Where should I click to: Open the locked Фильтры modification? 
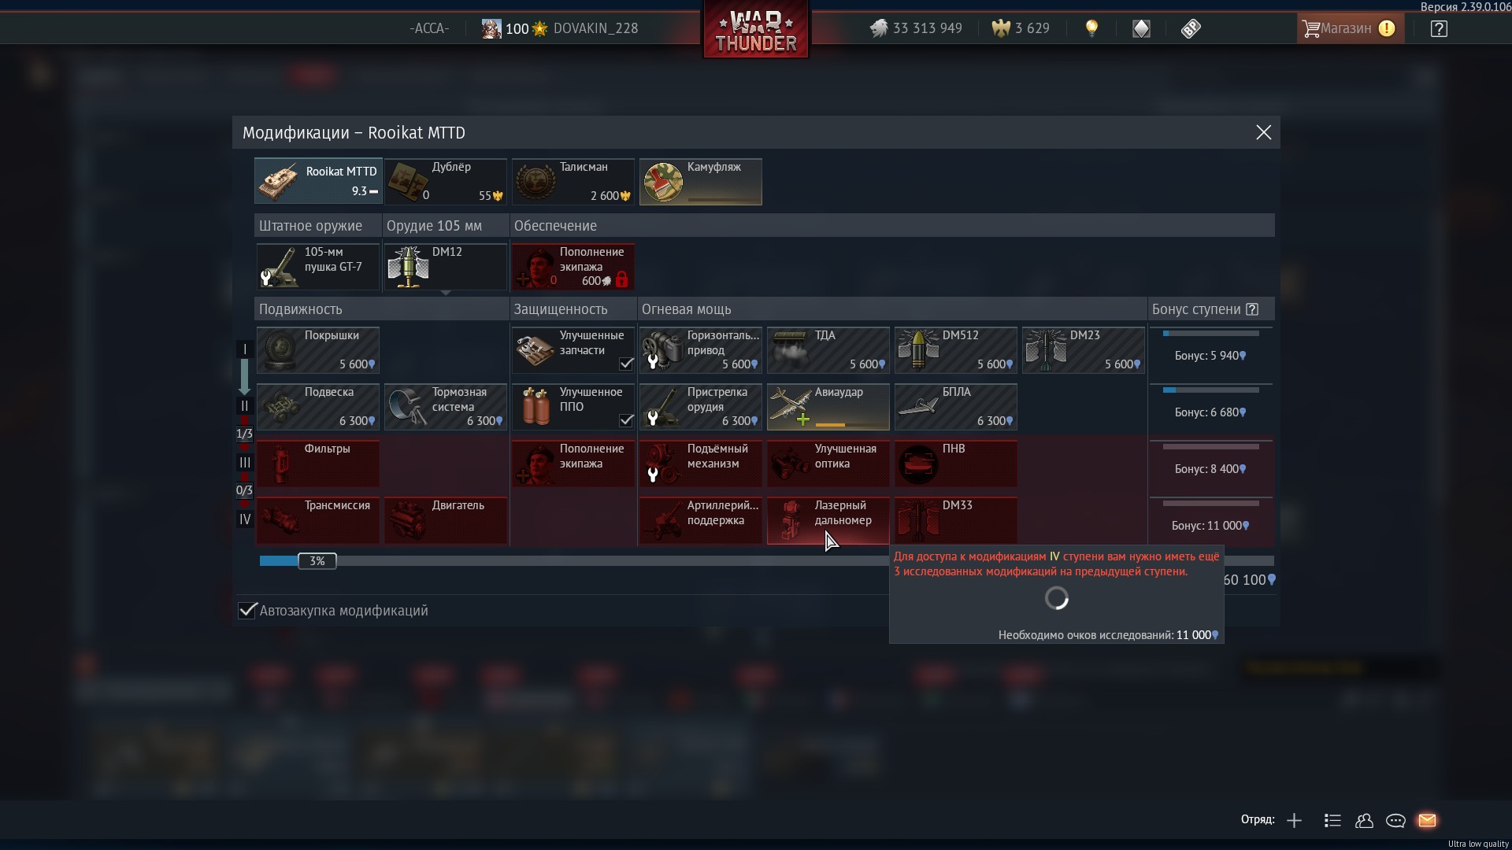318,464
